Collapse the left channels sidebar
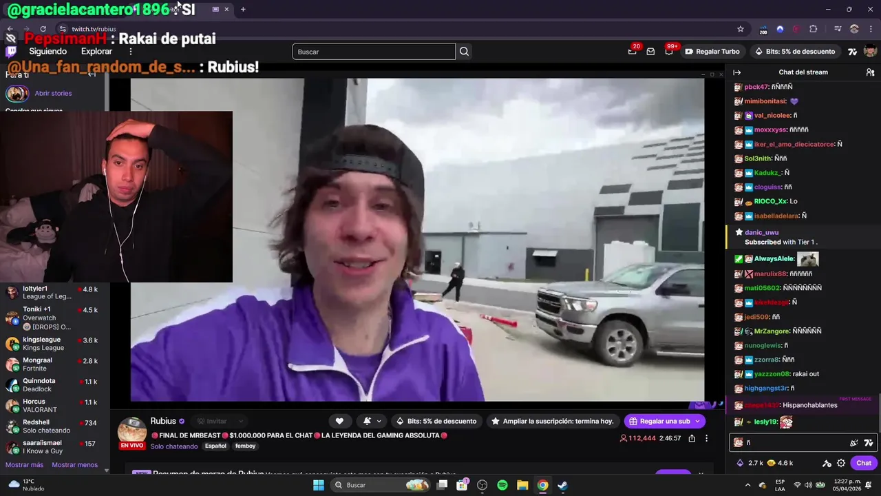This screenshot has height=496, width=881. [92, 74]
